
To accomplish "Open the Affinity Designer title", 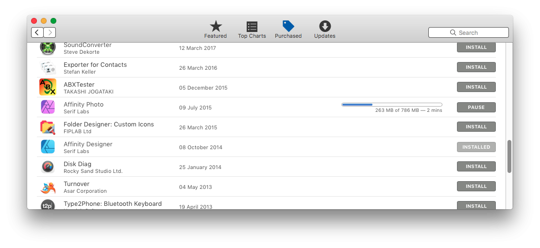I will pyautogui.click(x=88, y=144).
